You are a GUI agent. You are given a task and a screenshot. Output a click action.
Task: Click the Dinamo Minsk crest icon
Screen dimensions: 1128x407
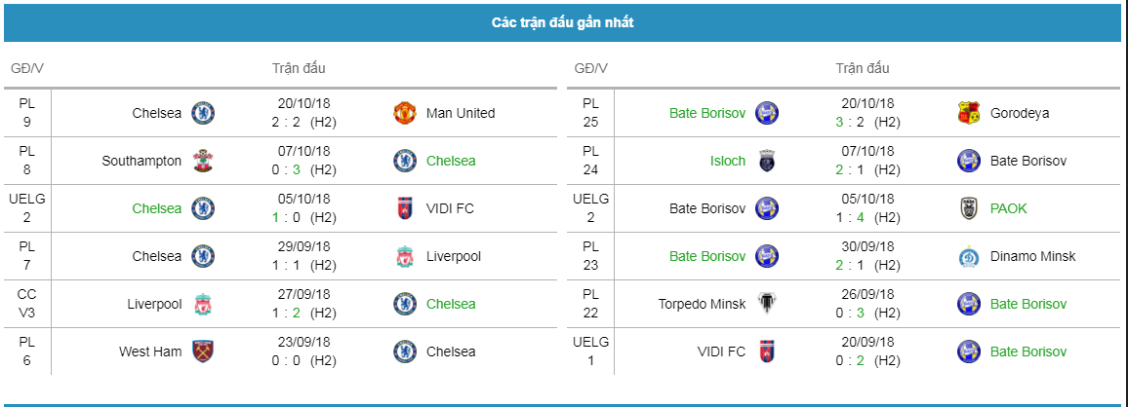[x=969, y=256]
